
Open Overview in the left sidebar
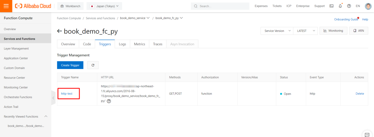coord(26,29)
